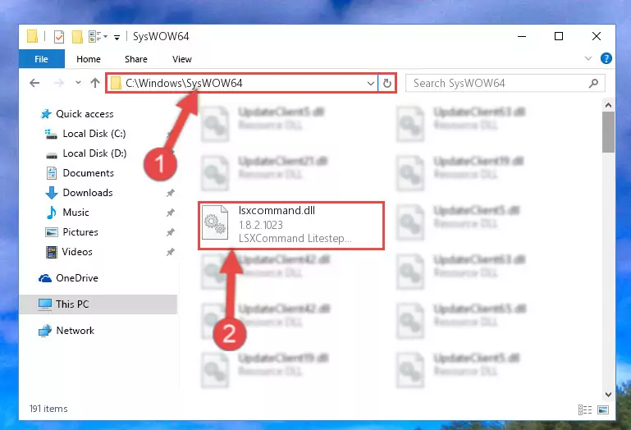The height and width of the screenshot is (430, 631).
Task: Open address bar history dropdown
Action: (371, 84)
